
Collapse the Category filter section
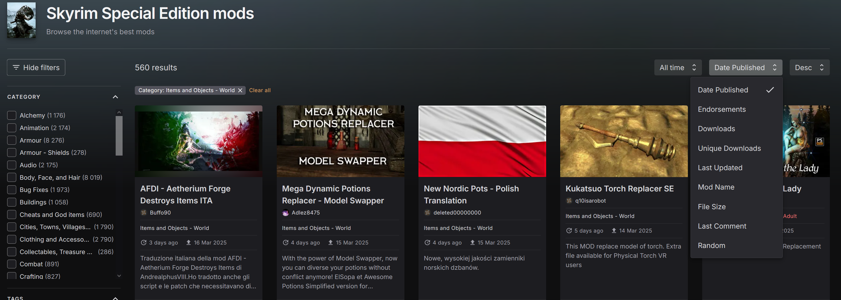(115, 97)
